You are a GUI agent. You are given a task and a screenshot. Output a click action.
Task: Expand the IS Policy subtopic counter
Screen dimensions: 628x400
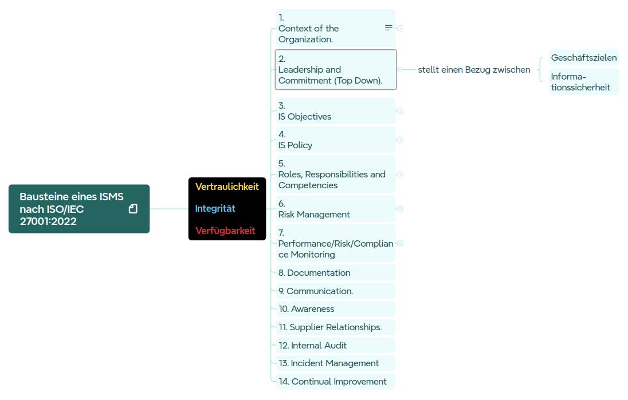point(401,140)
